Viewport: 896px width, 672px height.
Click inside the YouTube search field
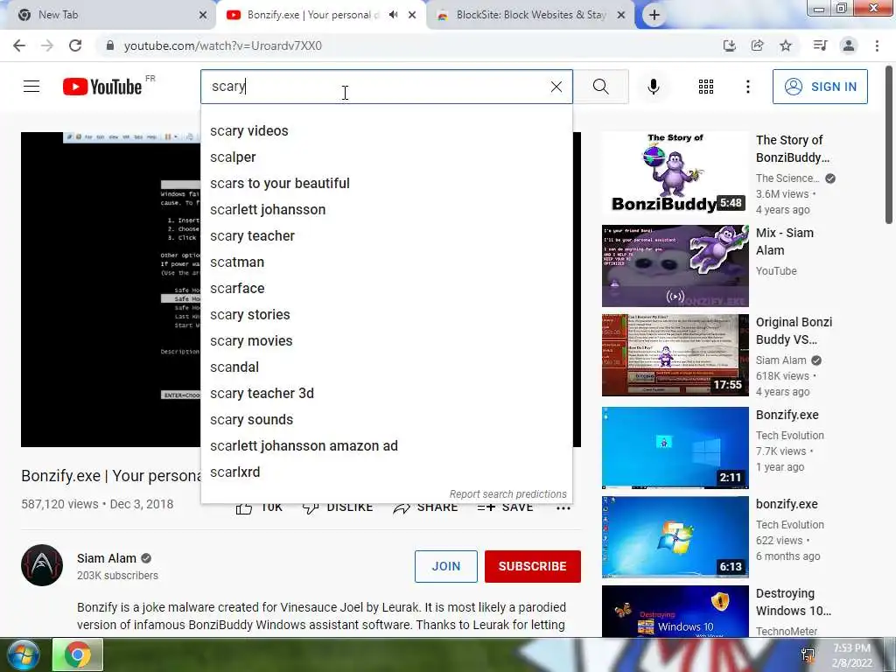(x=386, y=87)
